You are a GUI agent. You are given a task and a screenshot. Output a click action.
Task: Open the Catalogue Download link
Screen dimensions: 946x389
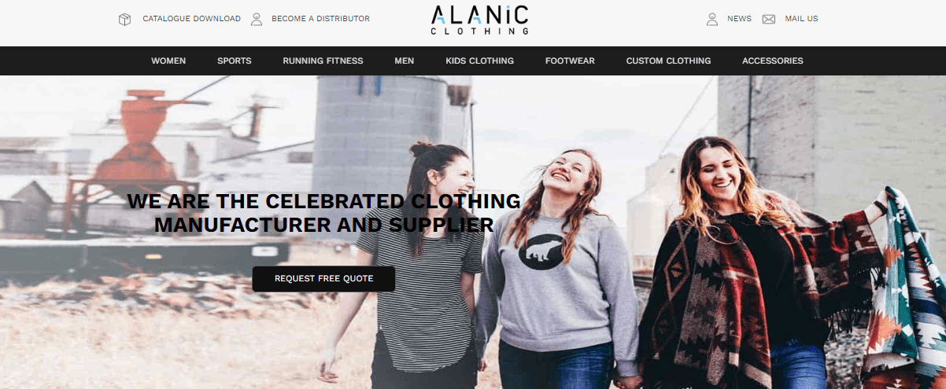click(191, 19)
